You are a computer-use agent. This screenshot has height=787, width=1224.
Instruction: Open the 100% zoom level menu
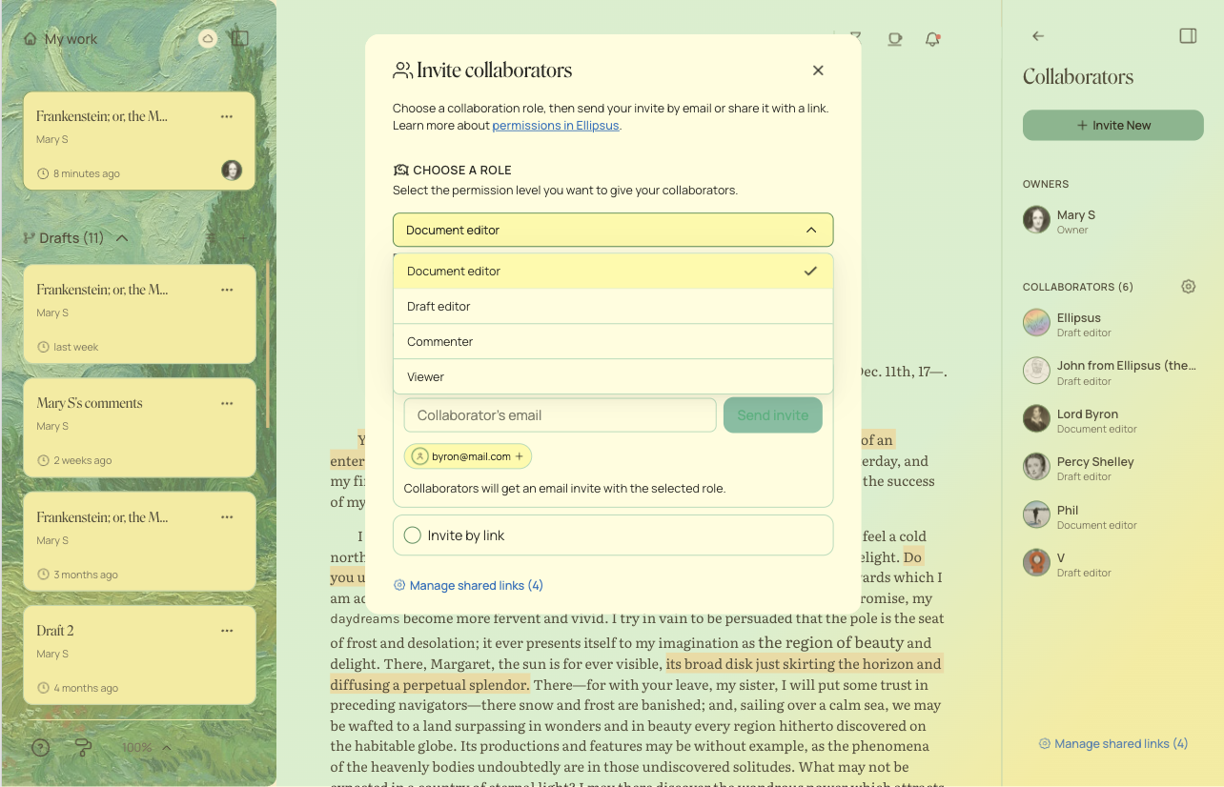[x=147, y=747]
